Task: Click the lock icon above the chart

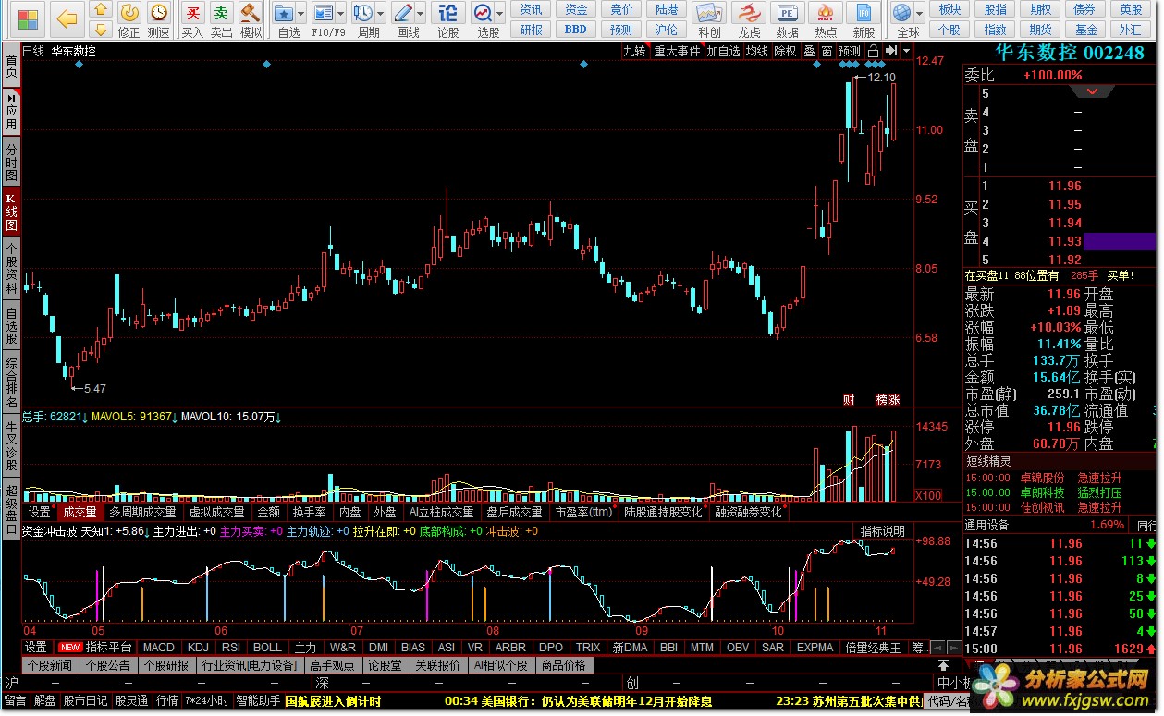Action: click(x=873, y=52)
